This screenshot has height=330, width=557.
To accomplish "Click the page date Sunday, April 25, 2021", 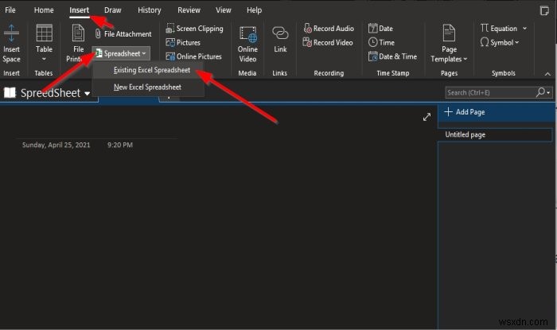I will [56, 145].
